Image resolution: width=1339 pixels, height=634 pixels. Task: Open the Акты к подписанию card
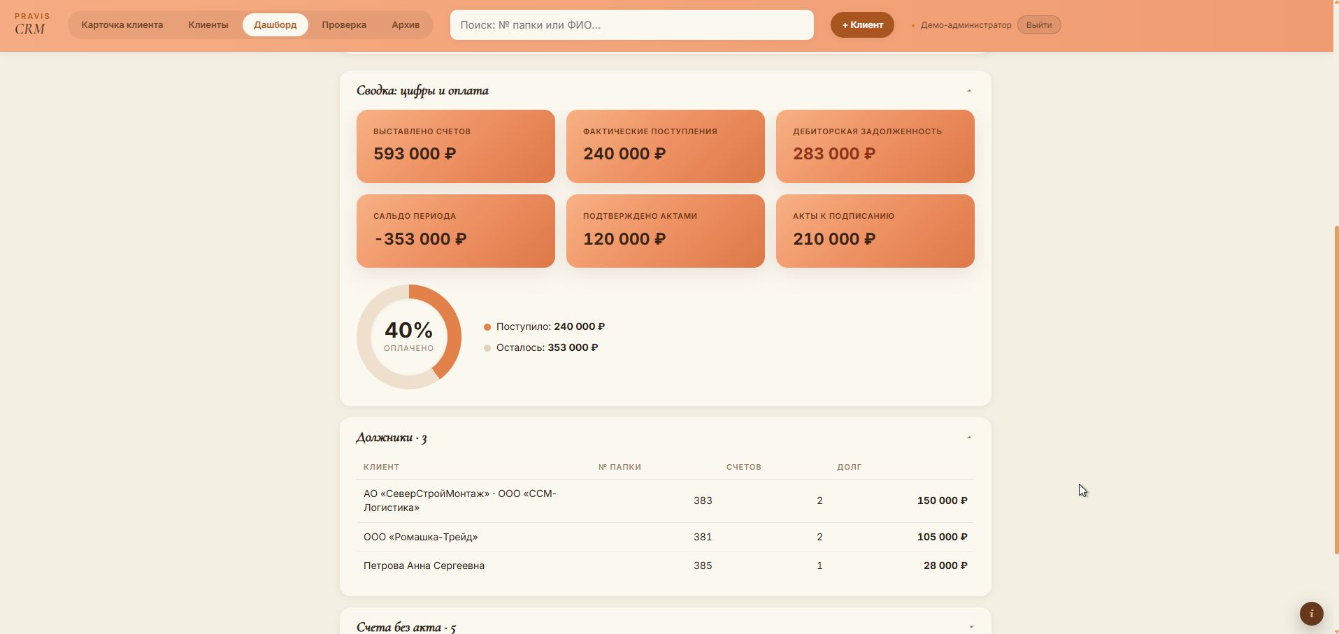pos(875,231)
